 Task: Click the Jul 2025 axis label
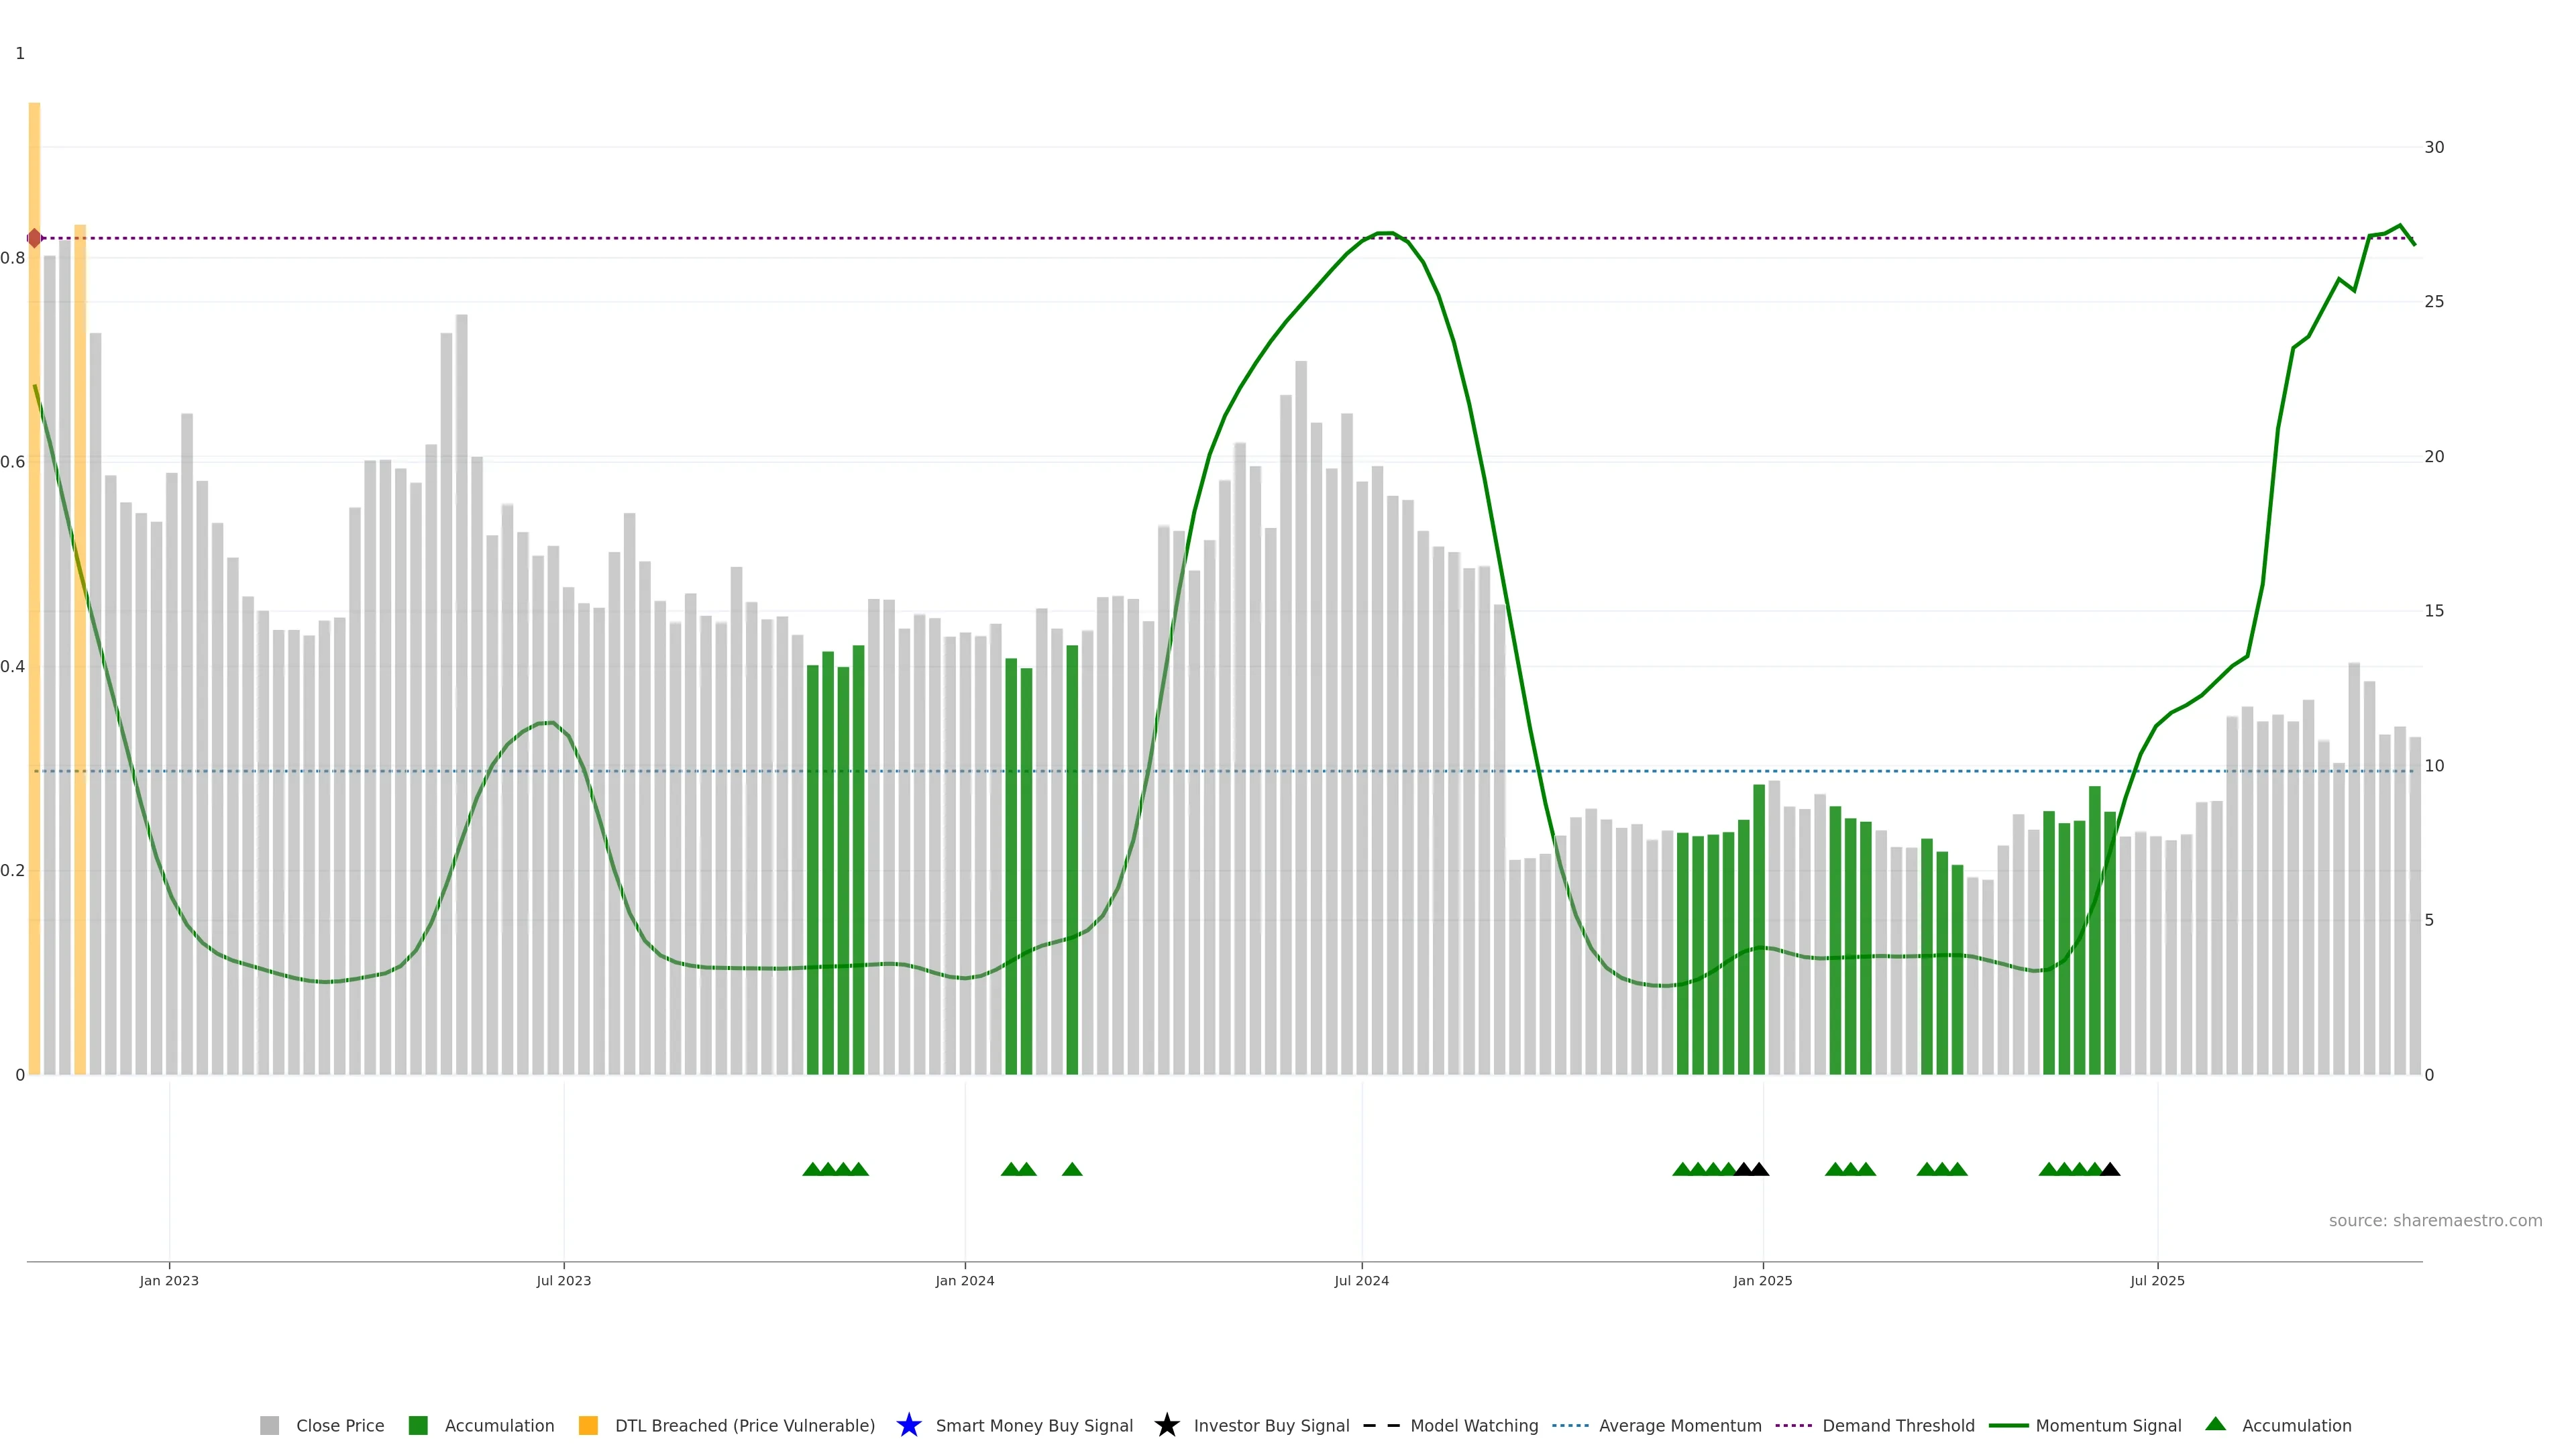2157,1280
